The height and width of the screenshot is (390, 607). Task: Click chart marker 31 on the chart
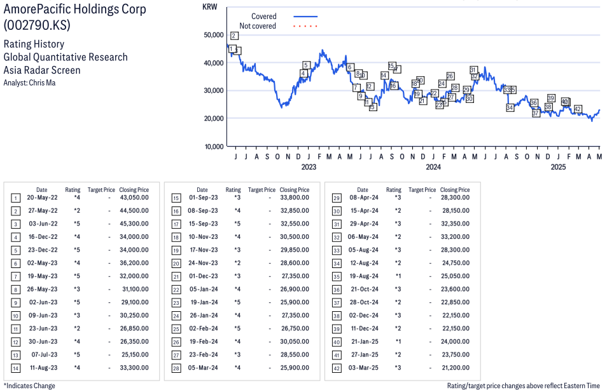[x=473, y=70]
